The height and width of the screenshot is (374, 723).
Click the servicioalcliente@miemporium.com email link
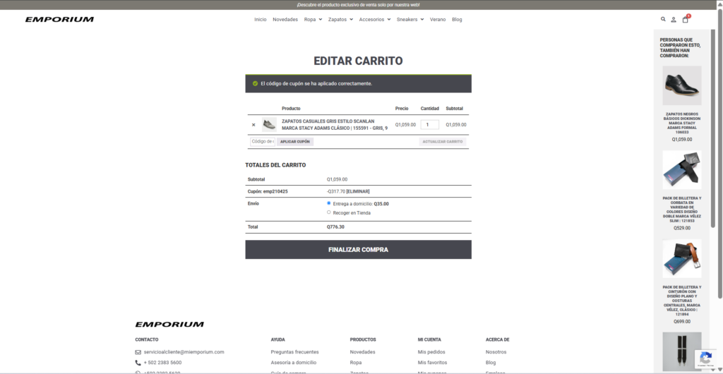click(x=184, y=352)
